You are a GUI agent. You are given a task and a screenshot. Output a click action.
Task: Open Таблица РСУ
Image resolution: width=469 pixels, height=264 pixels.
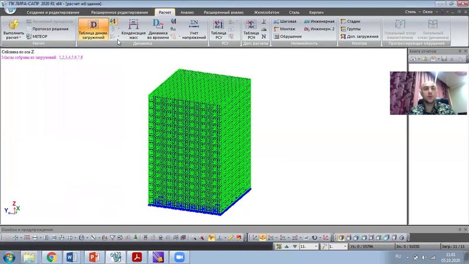coord(219,28)
